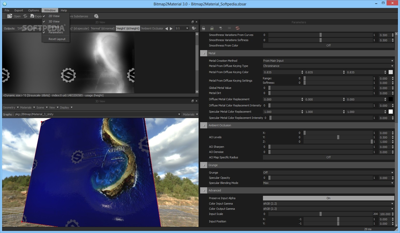This screenshot has height=233, width=400.
Task: Close the 3D View panel
Action: point(197,101)
